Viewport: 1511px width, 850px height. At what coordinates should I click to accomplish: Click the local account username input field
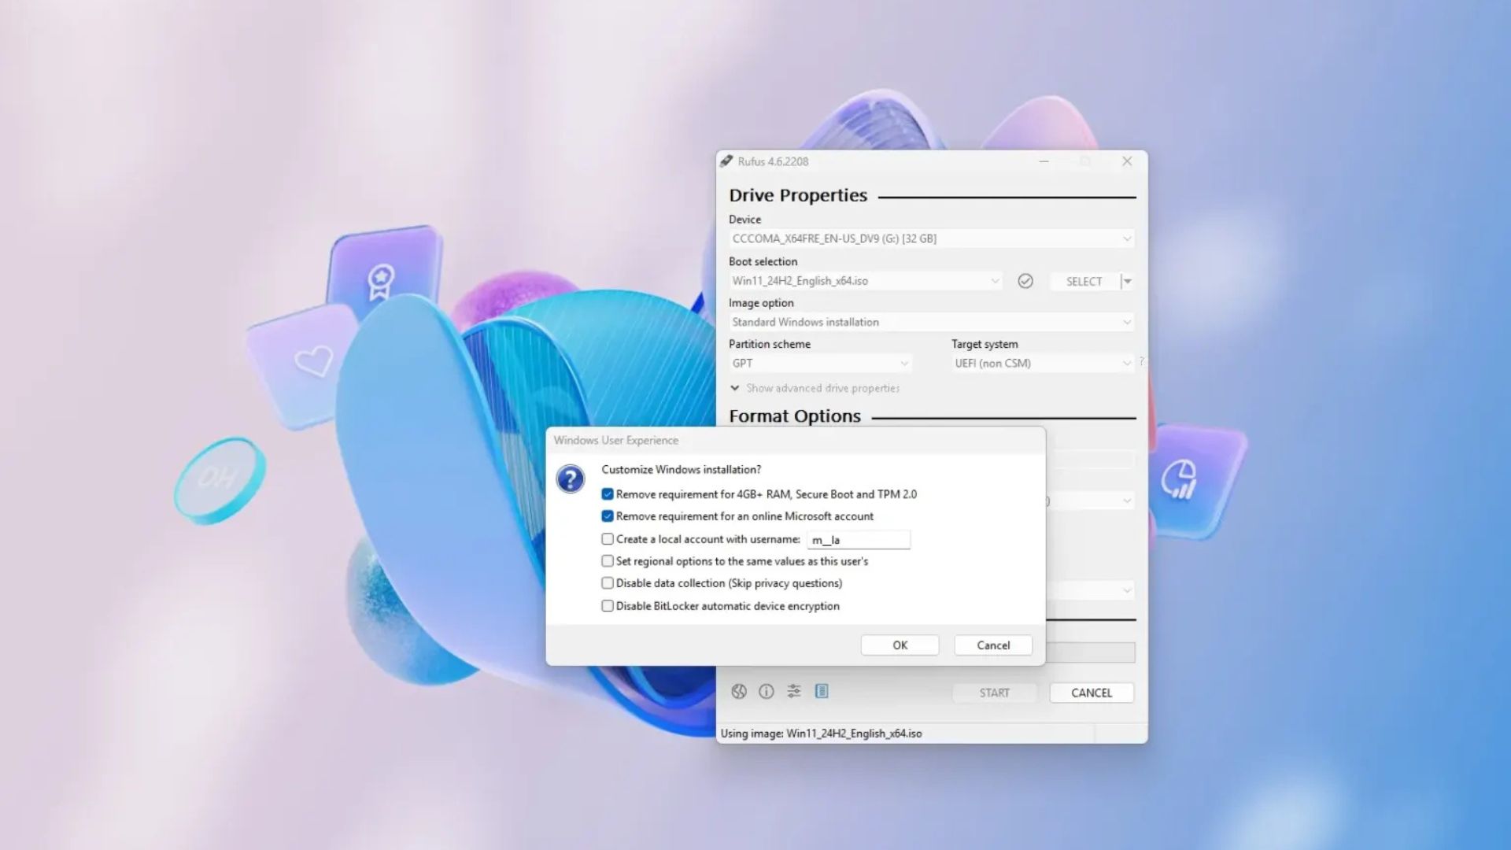point(858,539)
